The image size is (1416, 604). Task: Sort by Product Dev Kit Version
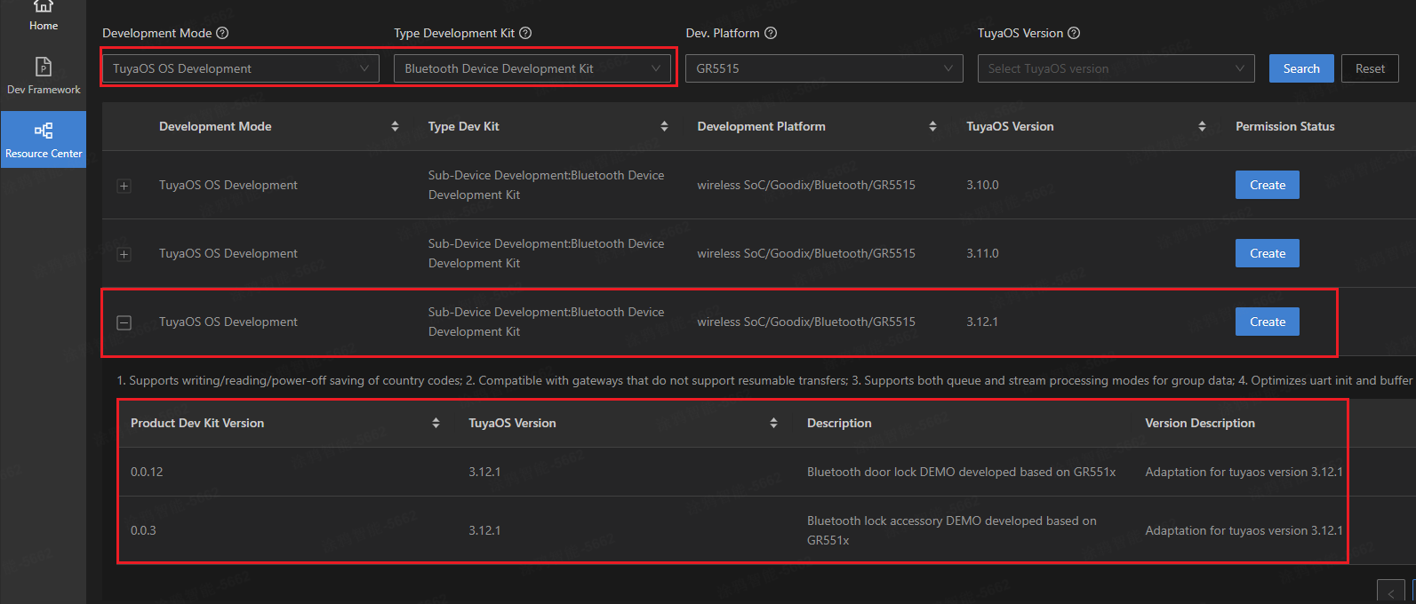[436, 423]
